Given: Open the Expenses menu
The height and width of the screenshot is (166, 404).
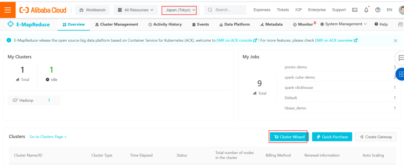Looking at the screenshot, I should (x=262, y=10).
